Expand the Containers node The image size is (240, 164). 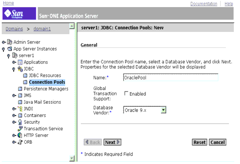pos(14,116)
